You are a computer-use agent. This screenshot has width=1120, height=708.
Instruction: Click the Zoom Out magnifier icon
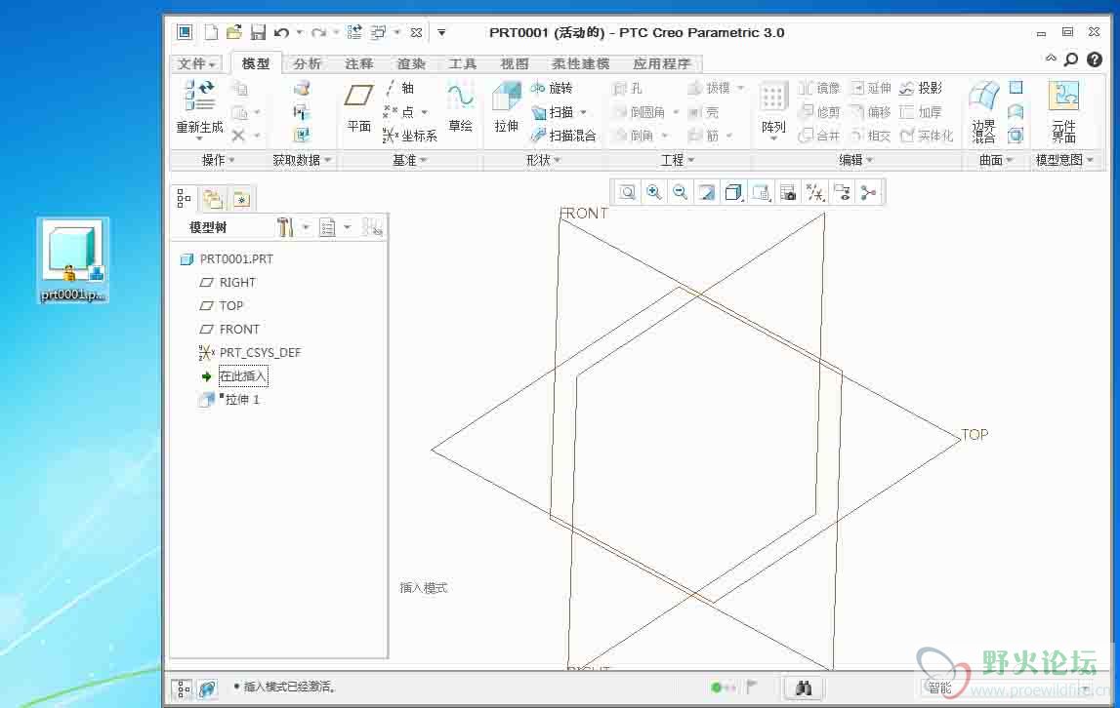(680, 192)
